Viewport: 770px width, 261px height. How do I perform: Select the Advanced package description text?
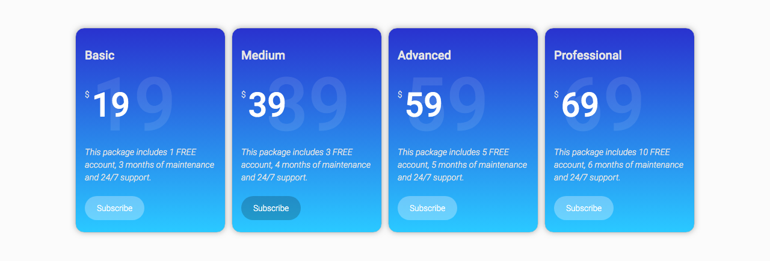tap(462, 165)
